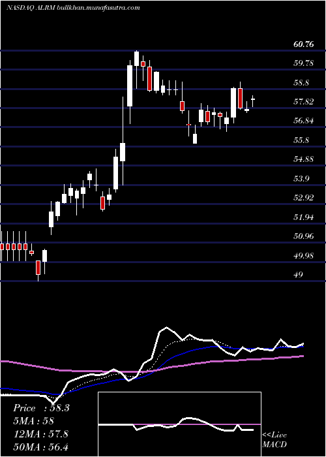Image resolution: width=326 pixels, height=457 pixels.
Task: Click the highest candlestick near 60.76
Action: pos(136,70)
